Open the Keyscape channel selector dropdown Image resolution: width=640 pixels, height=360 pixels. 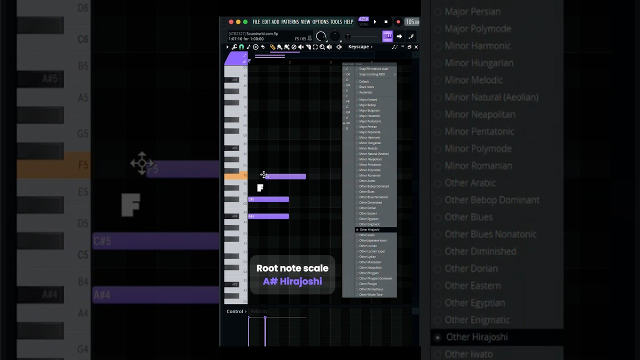tap(360, 47)
